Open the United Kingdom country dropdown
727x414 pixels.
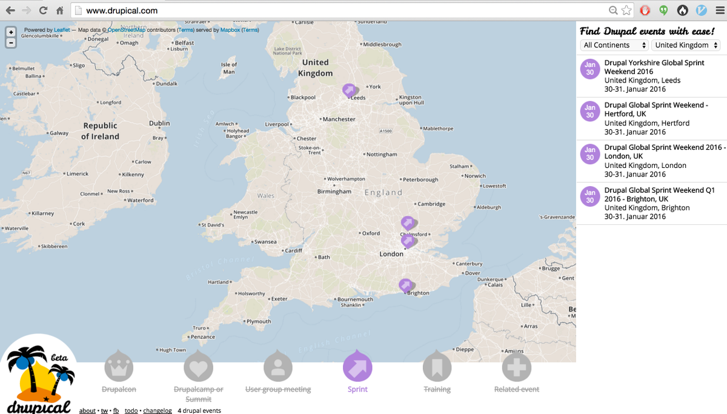686,45
